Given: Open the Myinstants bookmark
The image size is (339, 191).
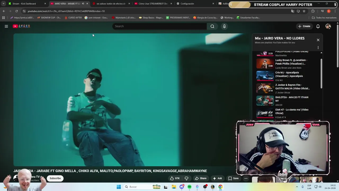Looking at the screenshot, I should [124, 18].
